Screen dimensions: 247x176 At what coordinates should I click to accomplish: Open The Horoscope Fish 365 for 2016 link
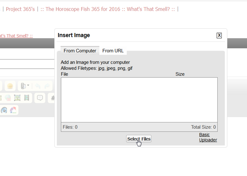(82, 9)
